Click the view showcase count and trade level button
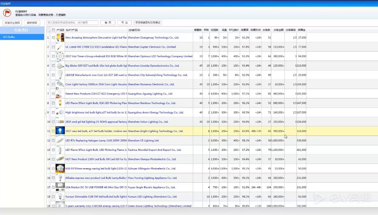This screenshot has height=215, width=378. pos(148,23)
